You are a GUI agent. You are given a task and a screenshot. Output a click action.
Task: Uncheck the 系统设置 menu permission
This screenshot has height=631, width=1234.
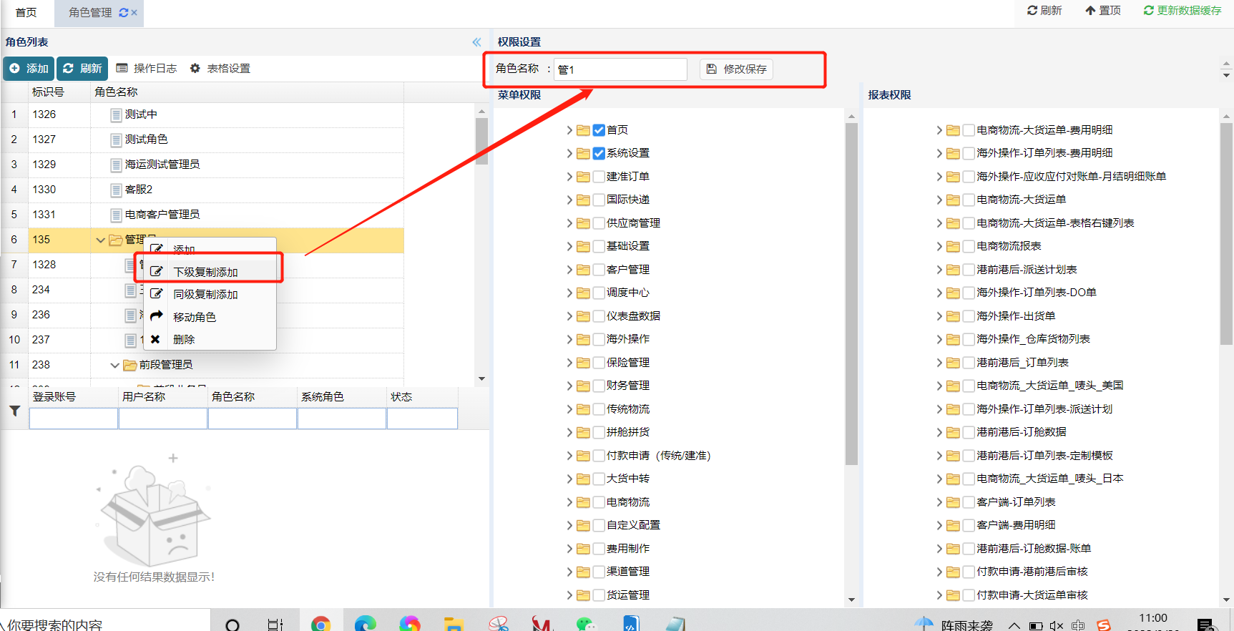tap(599, 153)
